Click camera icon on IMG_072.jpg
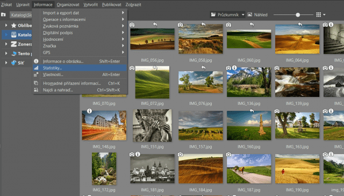This screenshot has width=344, height=196. pos(132,68)
